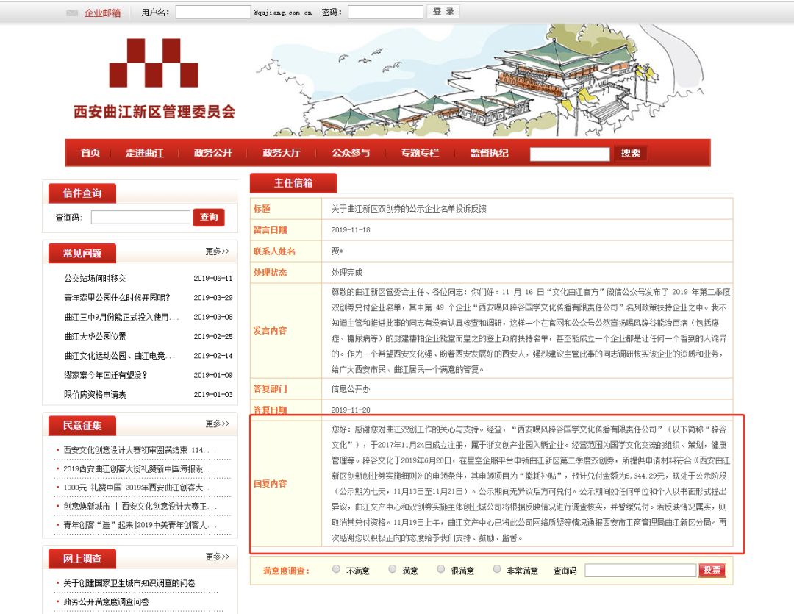Click the 用户名 input field
794x614 pixels.
point(213,13)
